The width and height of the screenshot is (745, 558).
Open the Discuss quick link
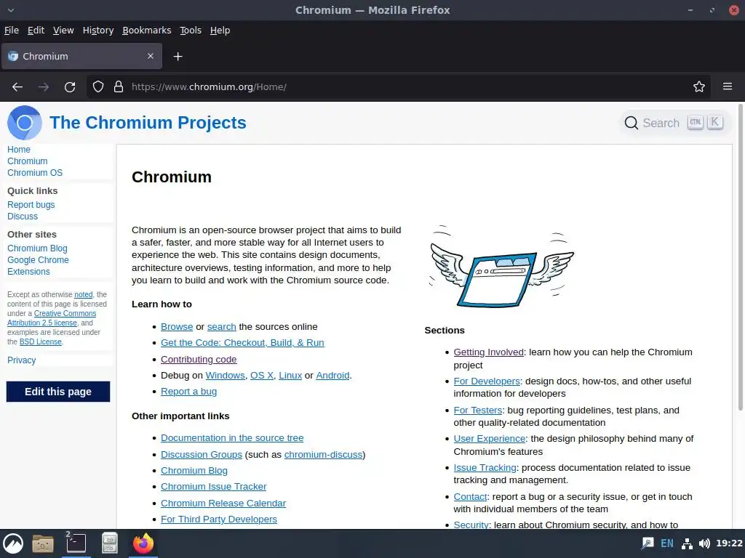23,217
